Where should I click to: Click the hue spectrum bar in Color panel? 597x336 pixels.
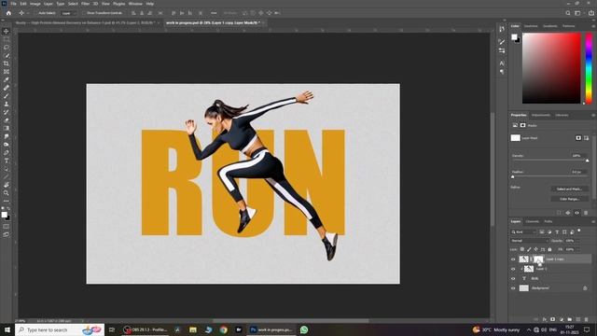coord(589,68)
